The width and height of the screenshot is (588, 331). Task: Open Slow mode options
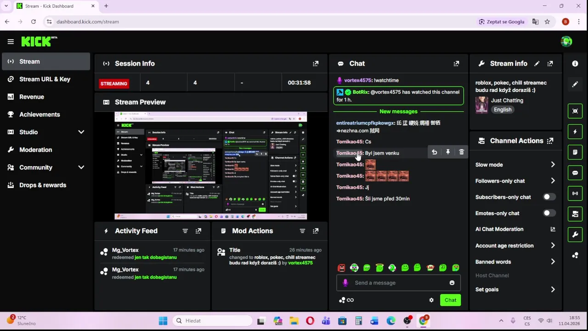coord(515,165)
